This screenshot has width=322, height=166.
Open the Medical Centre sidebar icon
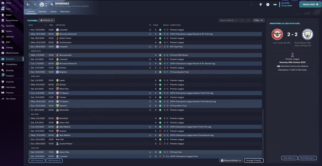[x=3, y=53]
